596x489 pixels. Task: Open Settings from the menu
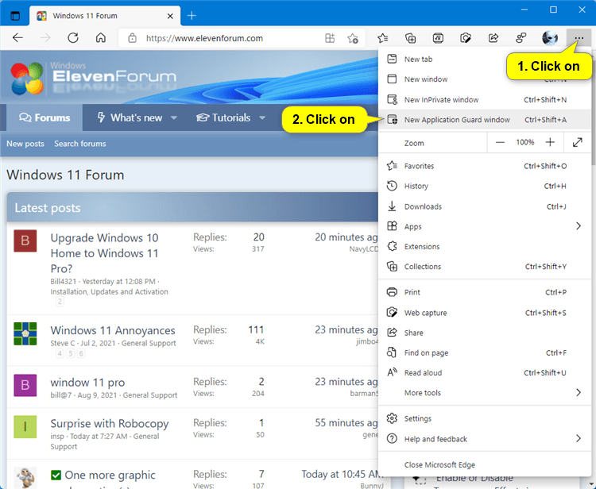click(x=485, y=419)
